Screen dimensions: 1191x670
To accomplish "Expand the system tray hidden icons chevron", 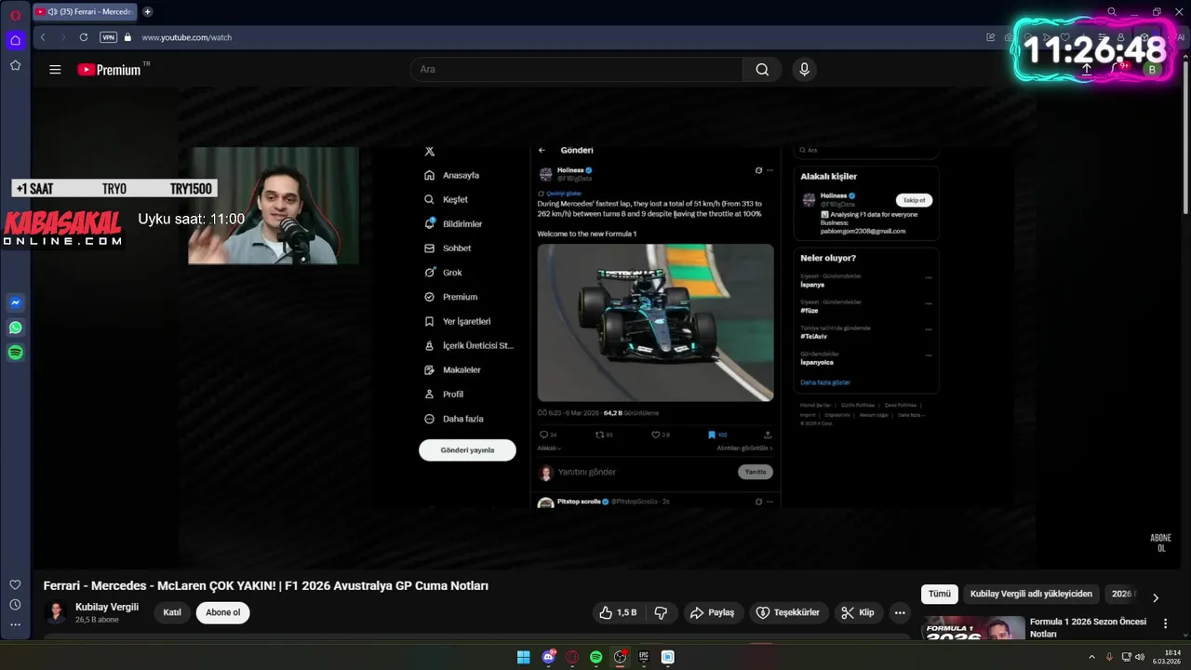I will coord(1091,657).
